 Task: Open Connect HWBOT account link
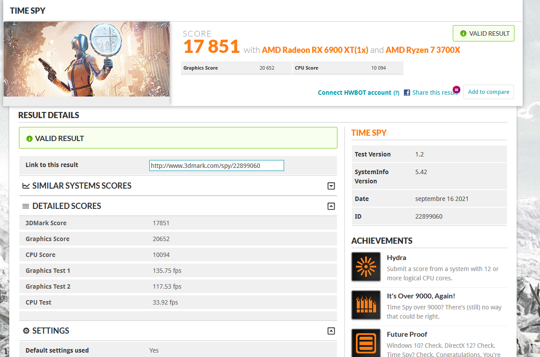click(x=355, y=93)
